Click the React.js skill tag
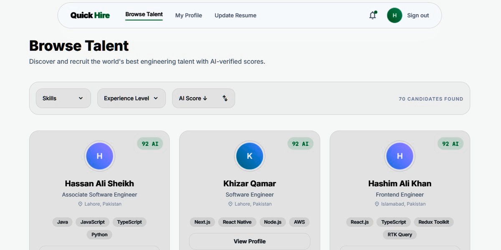The height and width of the screenshot is (250, 501). point(360,222)
